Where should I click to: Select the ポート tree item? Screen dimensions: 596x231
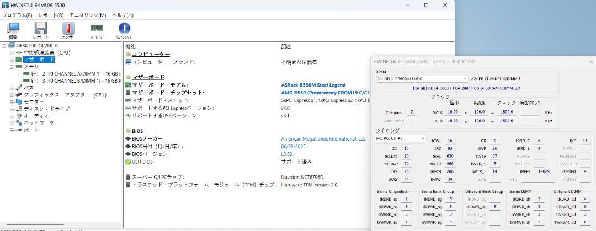tap(31, 130)
